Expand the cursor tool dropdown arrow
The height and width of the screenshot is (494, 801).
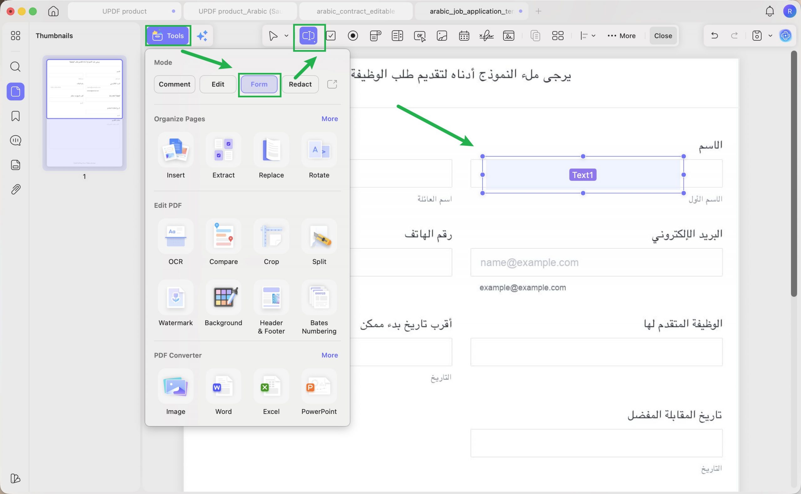coord(287,36)
